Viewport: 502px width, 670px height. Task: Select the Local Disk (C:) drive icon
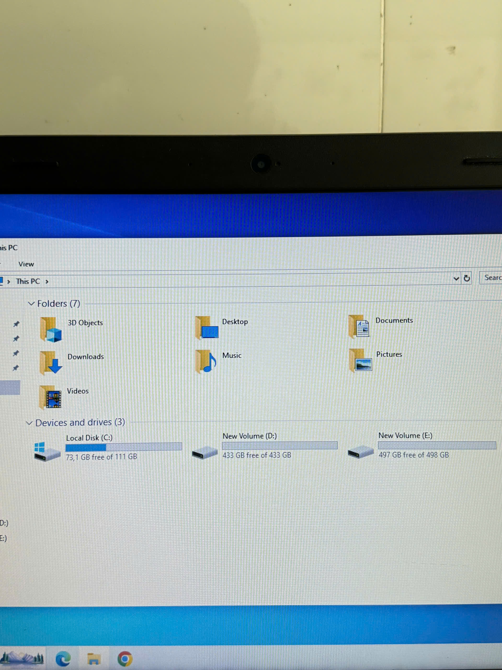47,451
